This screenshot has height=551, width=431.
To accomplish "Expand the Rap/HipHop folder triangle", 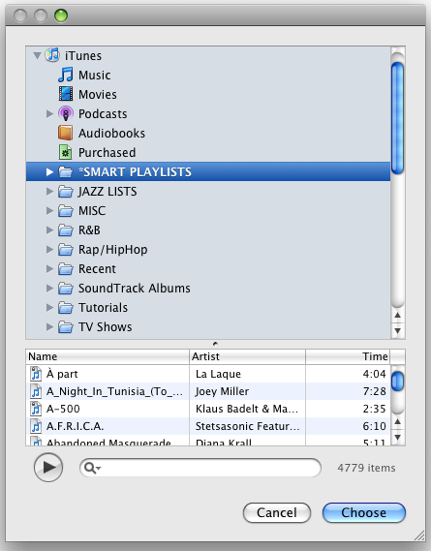I will tap(49, 250).
